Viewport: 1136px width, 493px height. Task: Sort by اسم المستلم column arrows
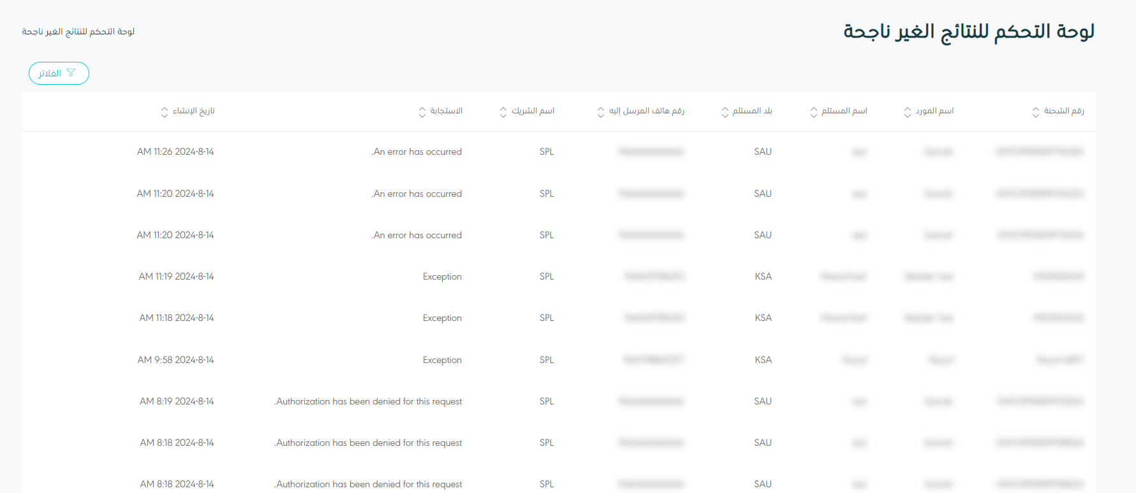[x=813, y=112]
